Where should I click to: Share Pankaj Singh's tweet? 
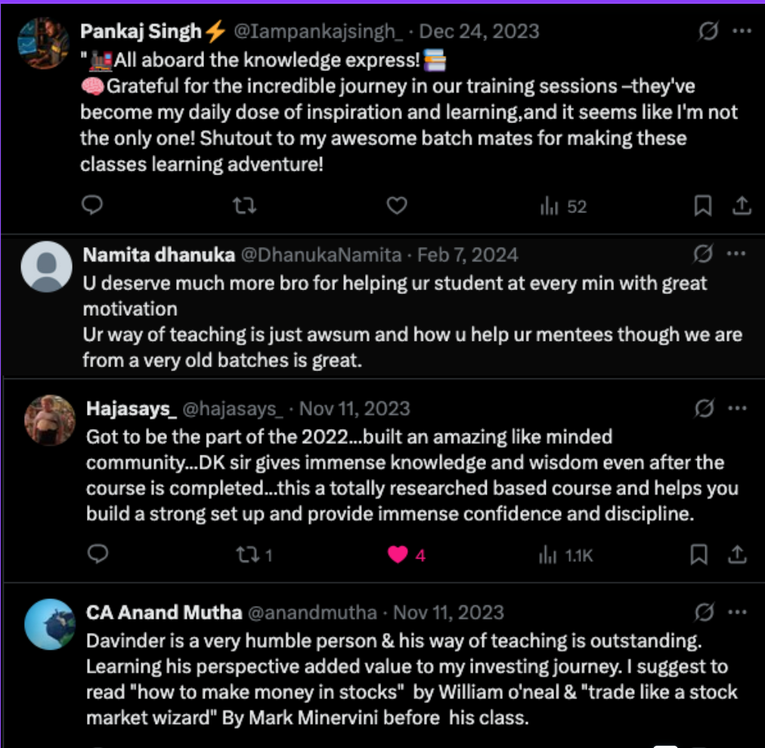(x=742, y=206)
